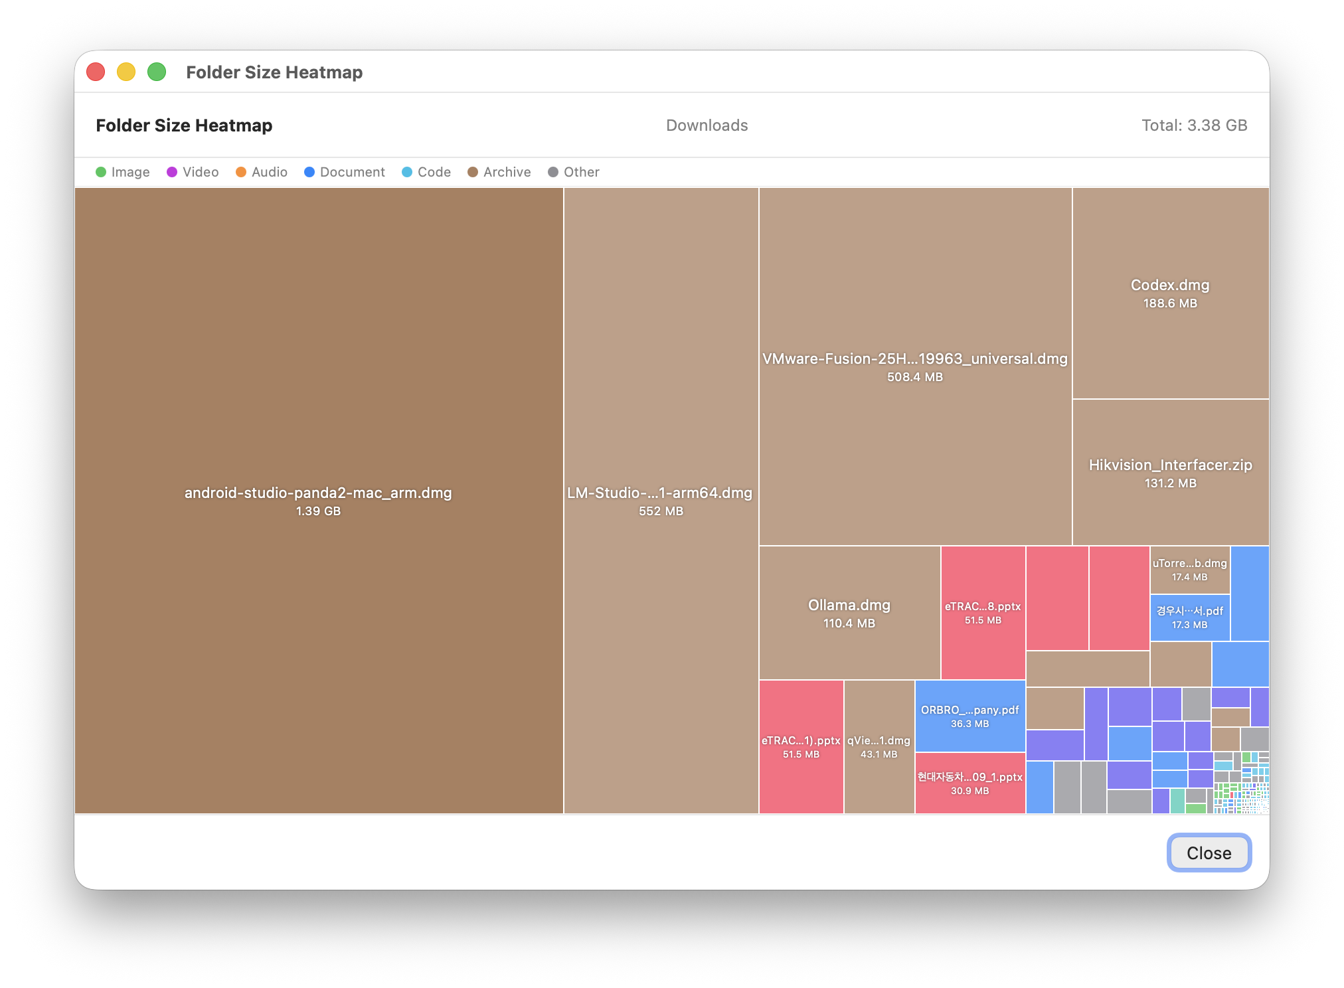1344x988 pixels.
Task: Click the Image legend dot
Action: click(x=102, y=172)
